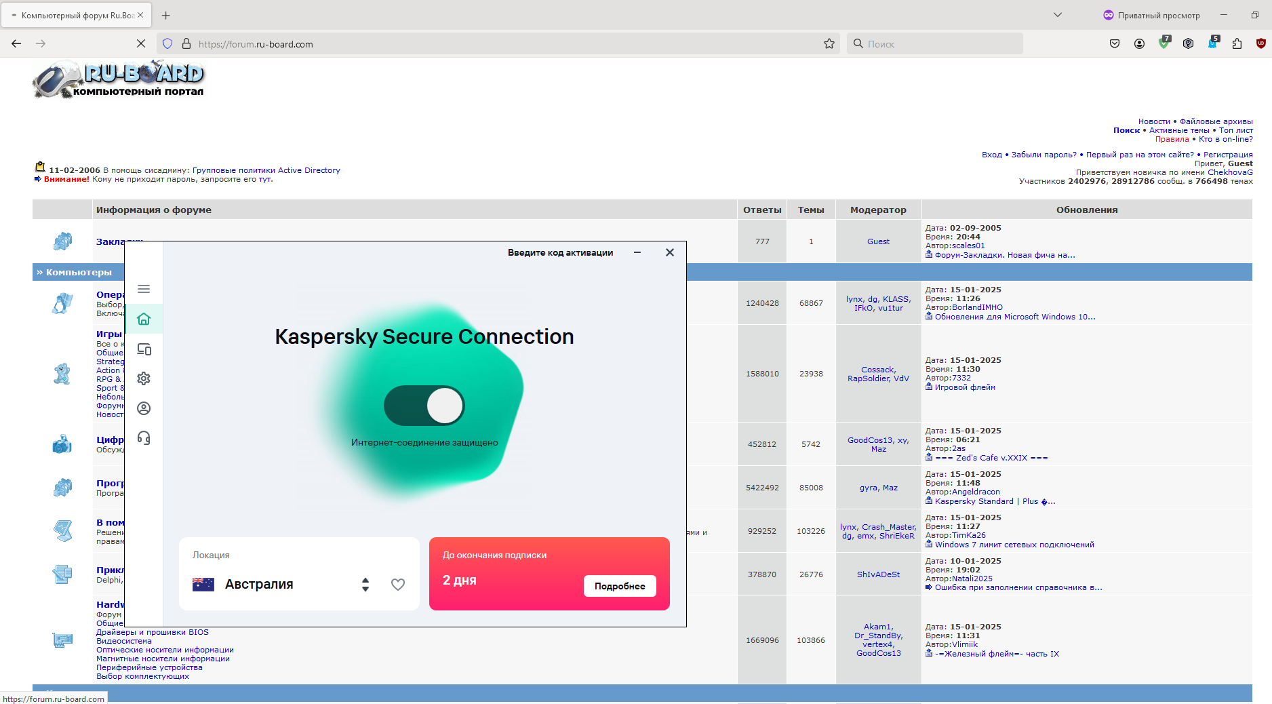1272x704 pixels.
Task: Open Компьютеры category header
Action: [79, 272]
